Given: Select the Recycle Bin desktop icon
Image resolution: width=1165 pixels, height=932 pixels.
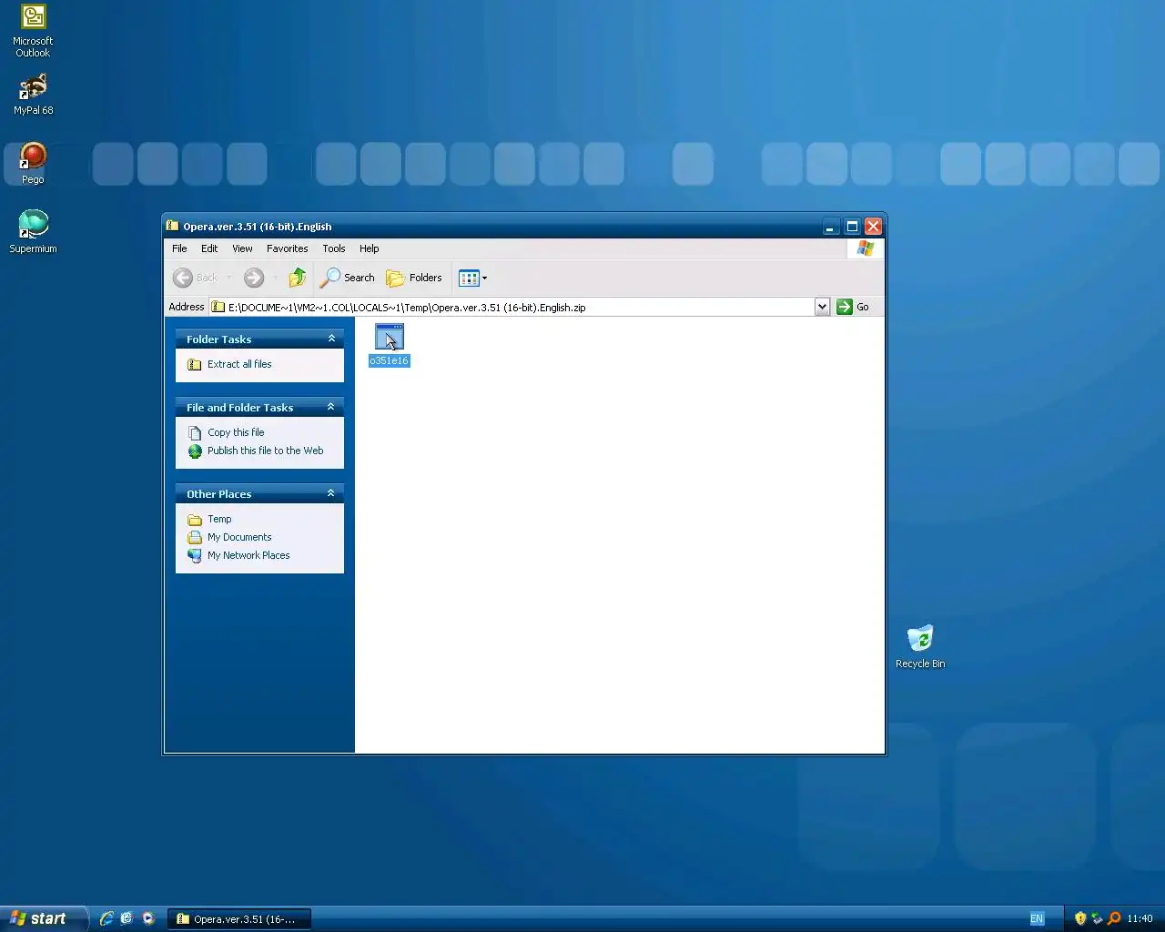Looking at the screenshot, I should [x=920, y=647].
